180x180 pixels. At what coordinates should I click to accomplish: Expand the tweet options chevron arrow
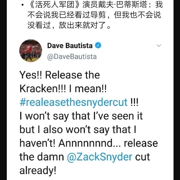coord(159,46)
